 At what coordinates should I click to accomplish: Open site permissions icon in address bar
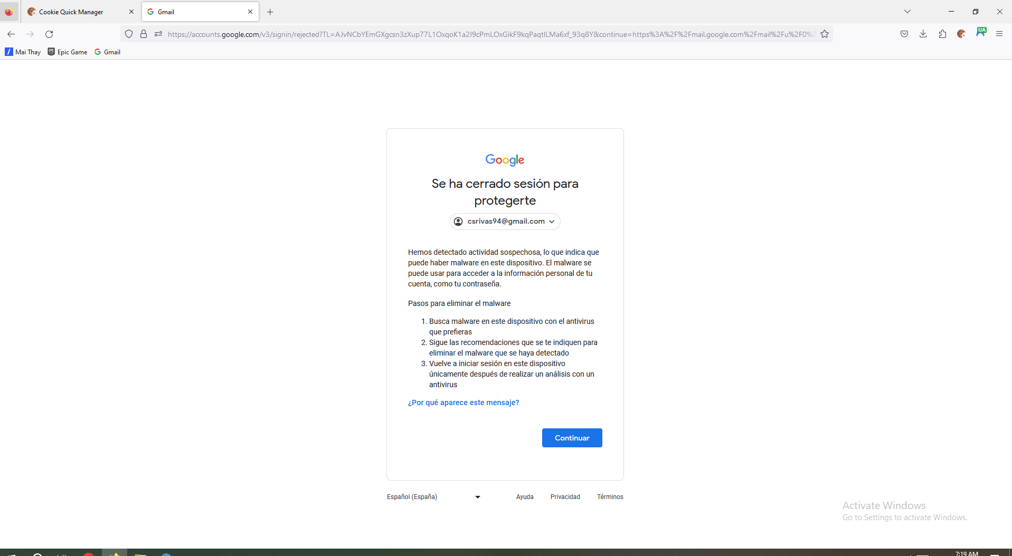tap(158, 34)
